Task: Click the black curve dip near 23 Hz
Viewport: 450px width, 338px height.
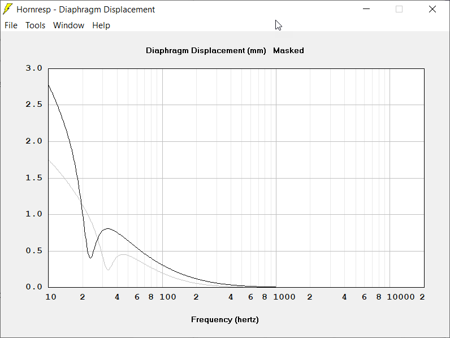Action: pyautogui.click(x=90, y=258)
